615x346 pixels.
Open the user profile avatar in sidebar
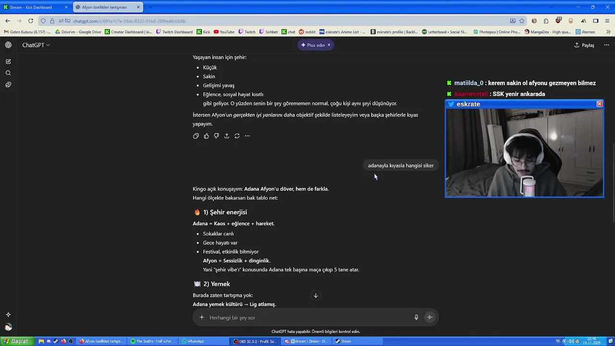8,327
